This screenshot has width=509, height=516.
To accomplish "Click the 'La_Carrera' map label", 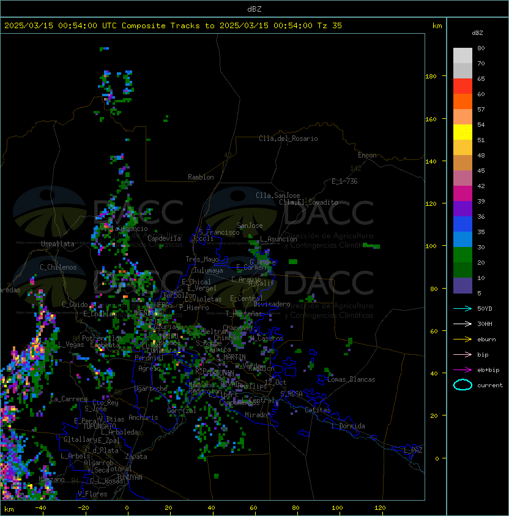I will 69,399.
